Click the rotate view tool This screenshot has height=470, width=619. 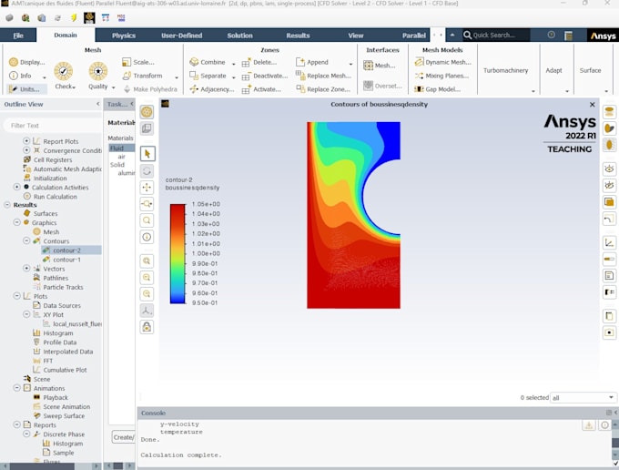pos(147,170)
